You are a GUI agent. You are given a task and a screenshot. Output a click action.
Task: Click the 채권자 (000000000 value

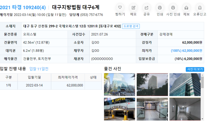[102, 59]
